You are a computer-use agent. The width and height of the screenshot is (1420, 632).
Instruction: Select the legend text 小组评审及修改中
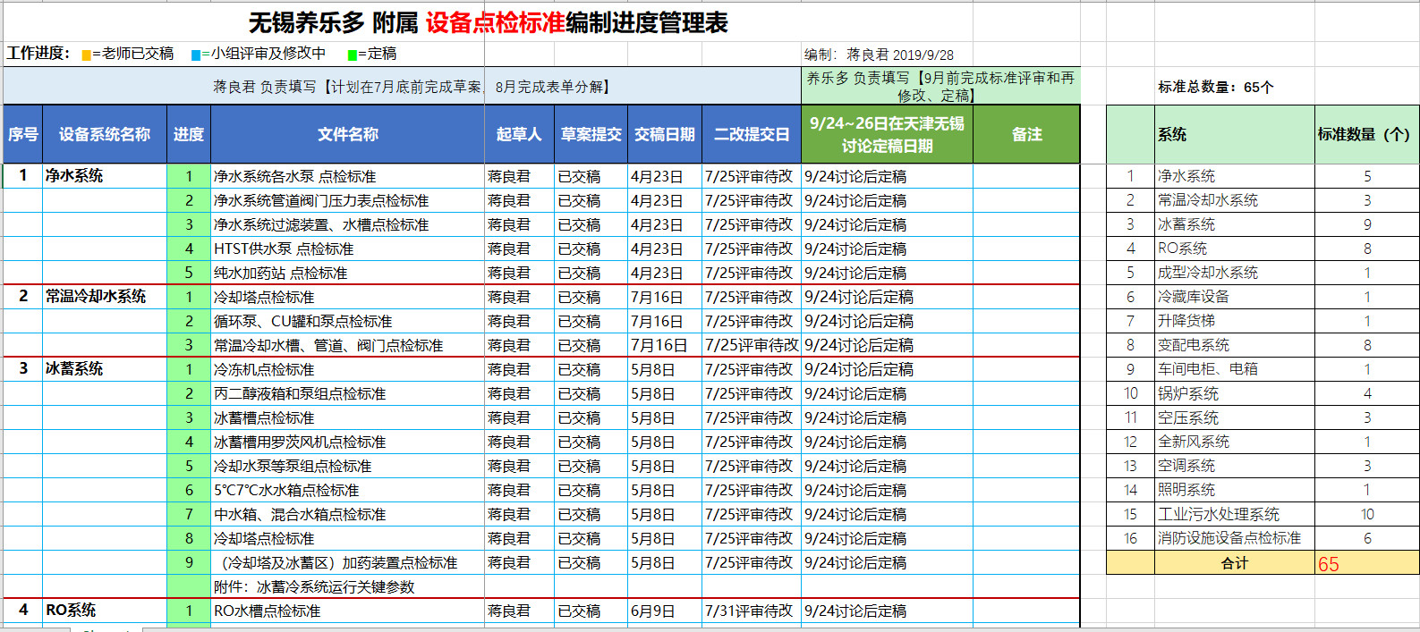click(x=268, y=54)
